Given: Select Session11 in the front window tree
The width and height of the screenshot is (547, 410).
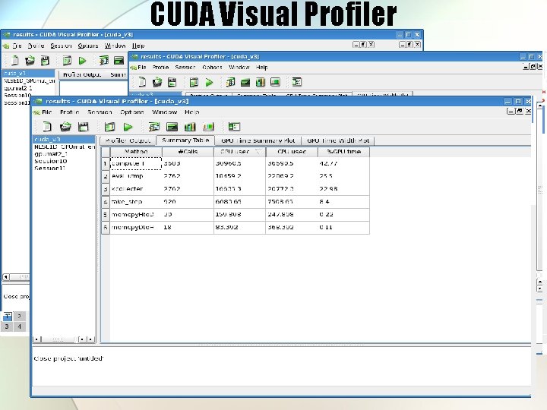Looking at the screenshot, I should pyautogui.click(x=49, y=168).
